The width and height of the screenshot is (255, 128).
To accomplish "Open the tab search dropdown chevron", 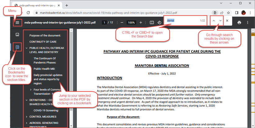I will point(221,3).
